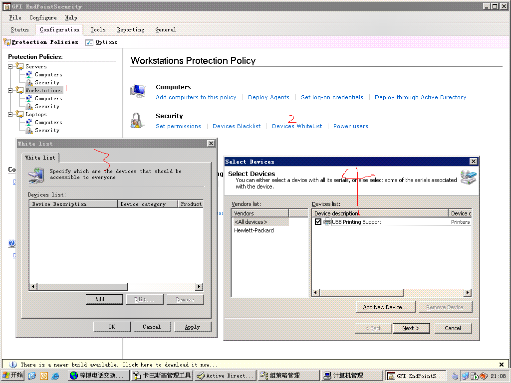Screen dimensions: 511x383
Task: Open the Configure menu
Action: pyautogui.click(x=43, y=17)
